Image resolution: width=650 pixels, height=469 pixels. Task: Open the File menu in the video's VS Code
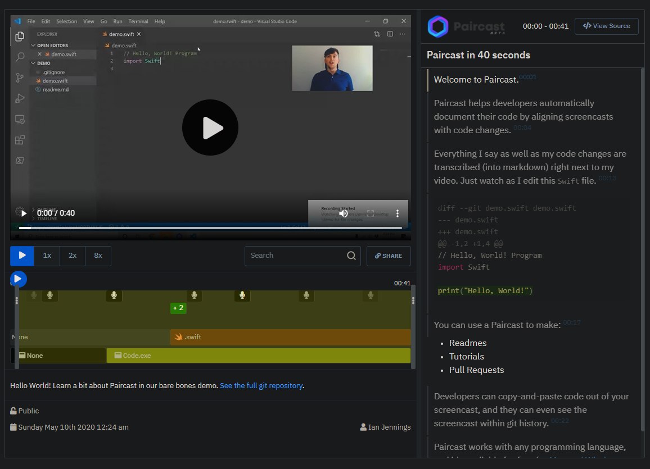31,21
